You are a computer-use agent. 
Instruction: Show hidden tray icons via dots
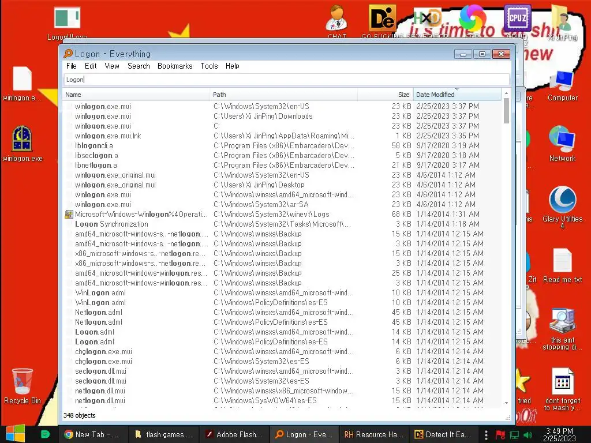(x=486, y=435)
